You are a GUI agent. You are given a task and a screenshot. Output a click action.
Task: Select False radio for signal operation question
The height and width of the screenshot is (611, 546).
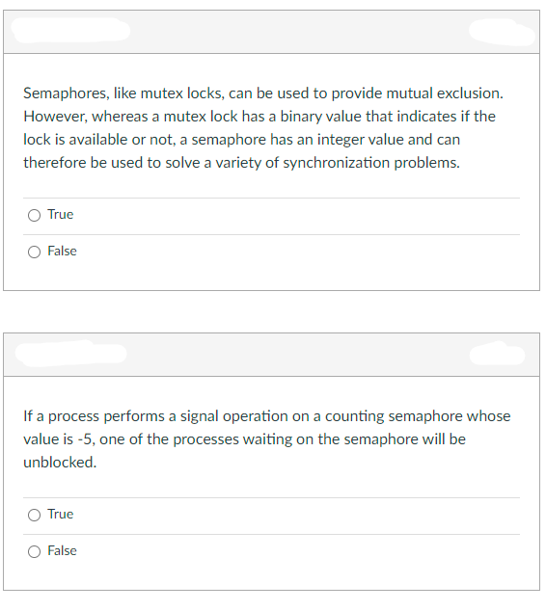click(x=35, y=552)
